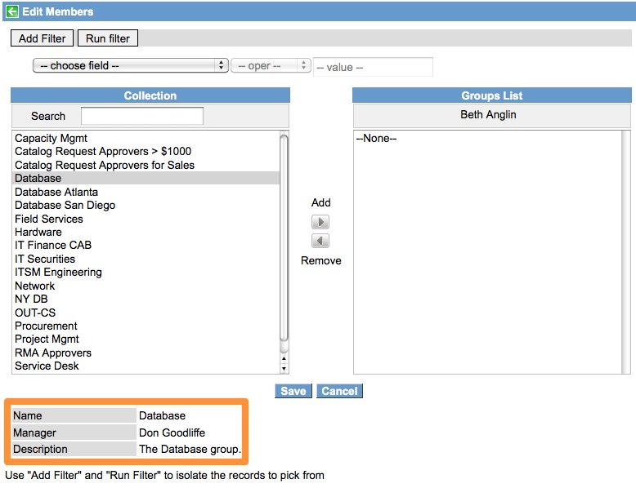Click the Collection list scroll-up arrow

coord(284,357)
